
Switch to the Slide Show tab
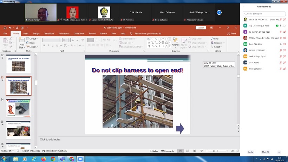click(x=79, y=33)
